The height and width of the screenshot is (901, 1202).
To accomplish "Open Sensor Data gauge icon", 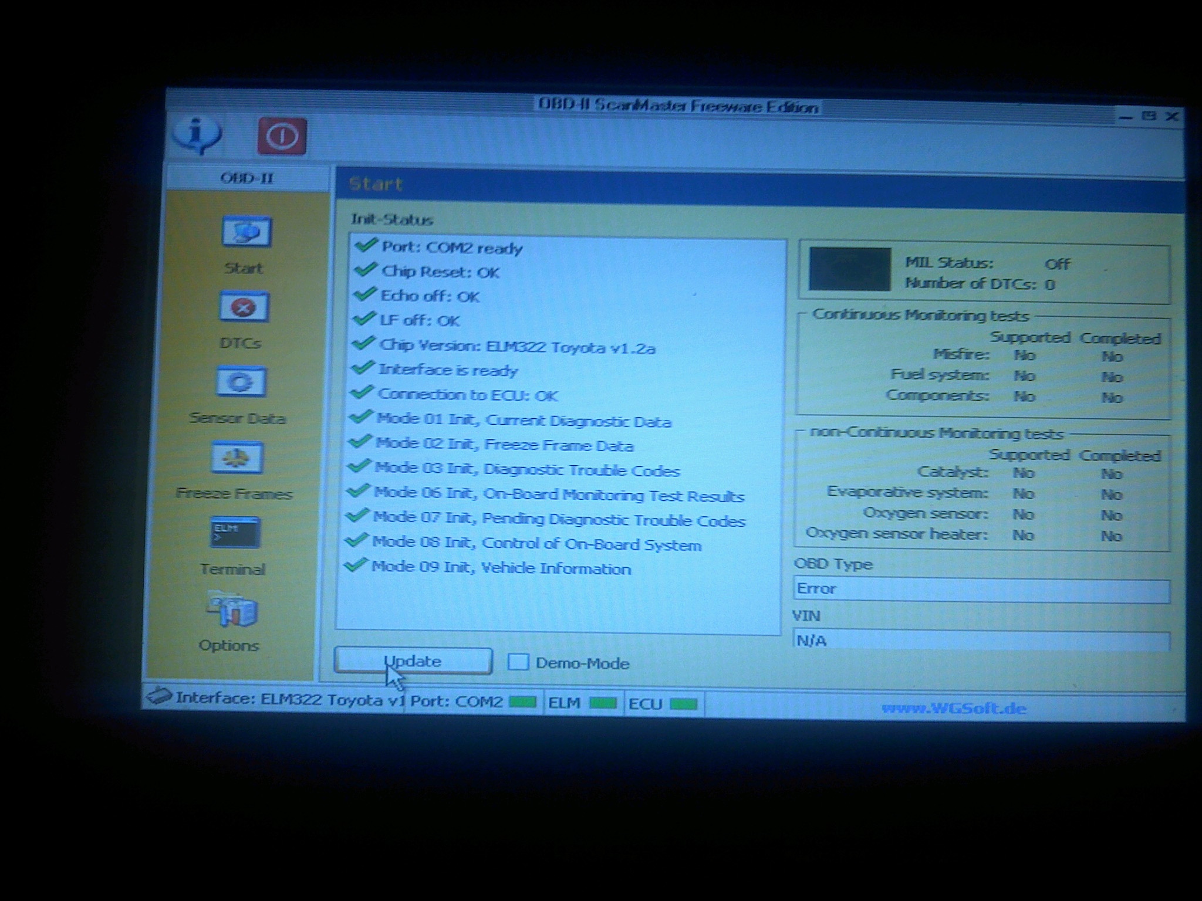I will [x=241, y=382].
